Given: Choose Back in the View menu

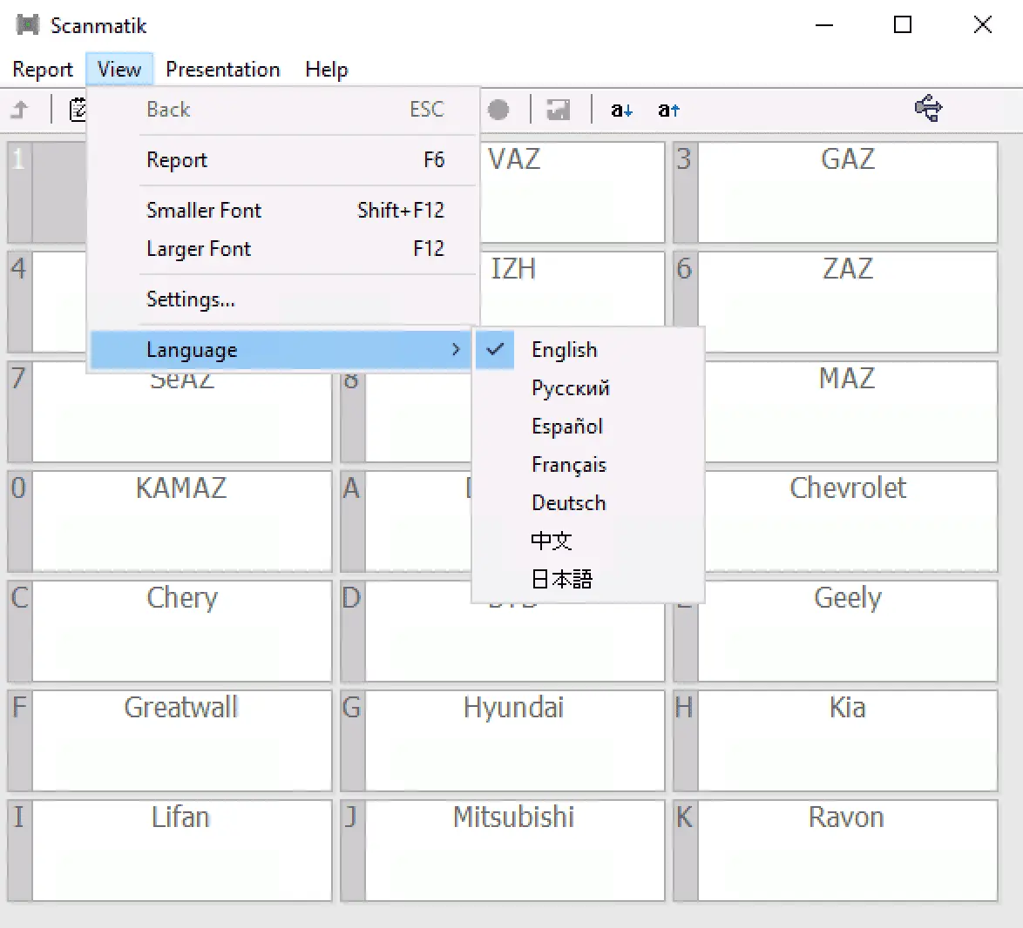Looking at the screenshot, I should coord(283,110).
